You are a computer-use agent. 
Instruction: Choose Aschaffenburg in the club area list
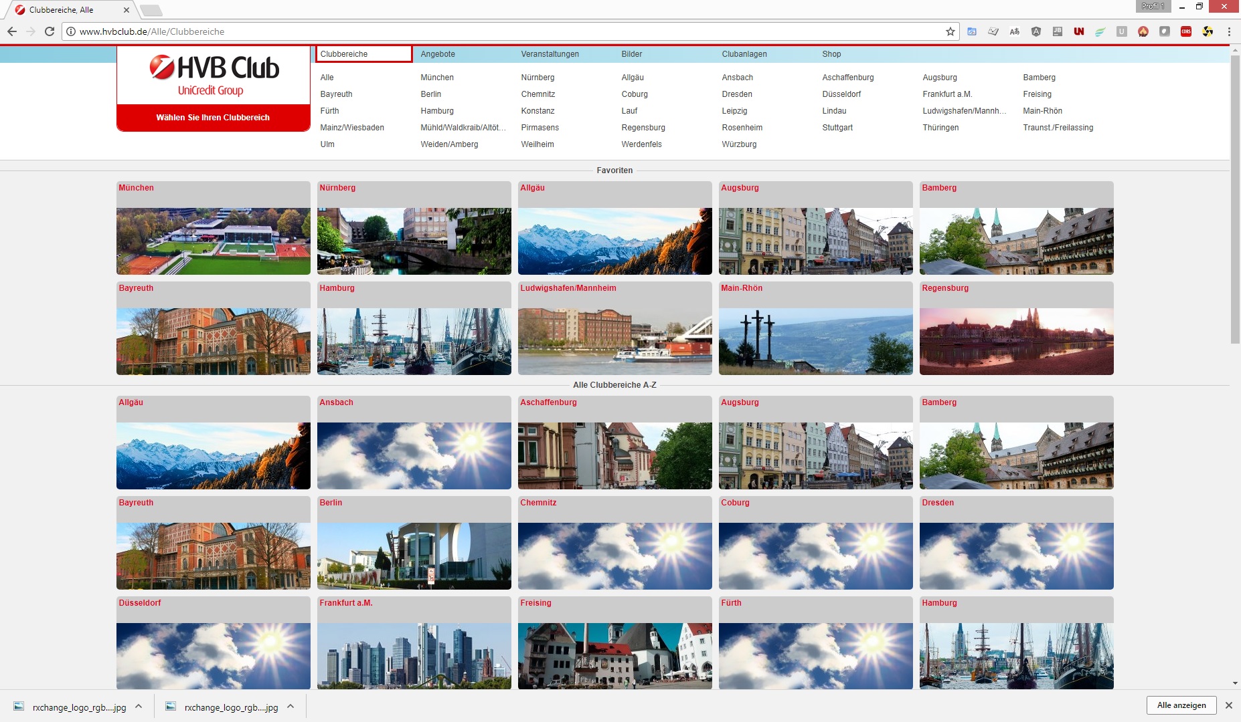848,78
